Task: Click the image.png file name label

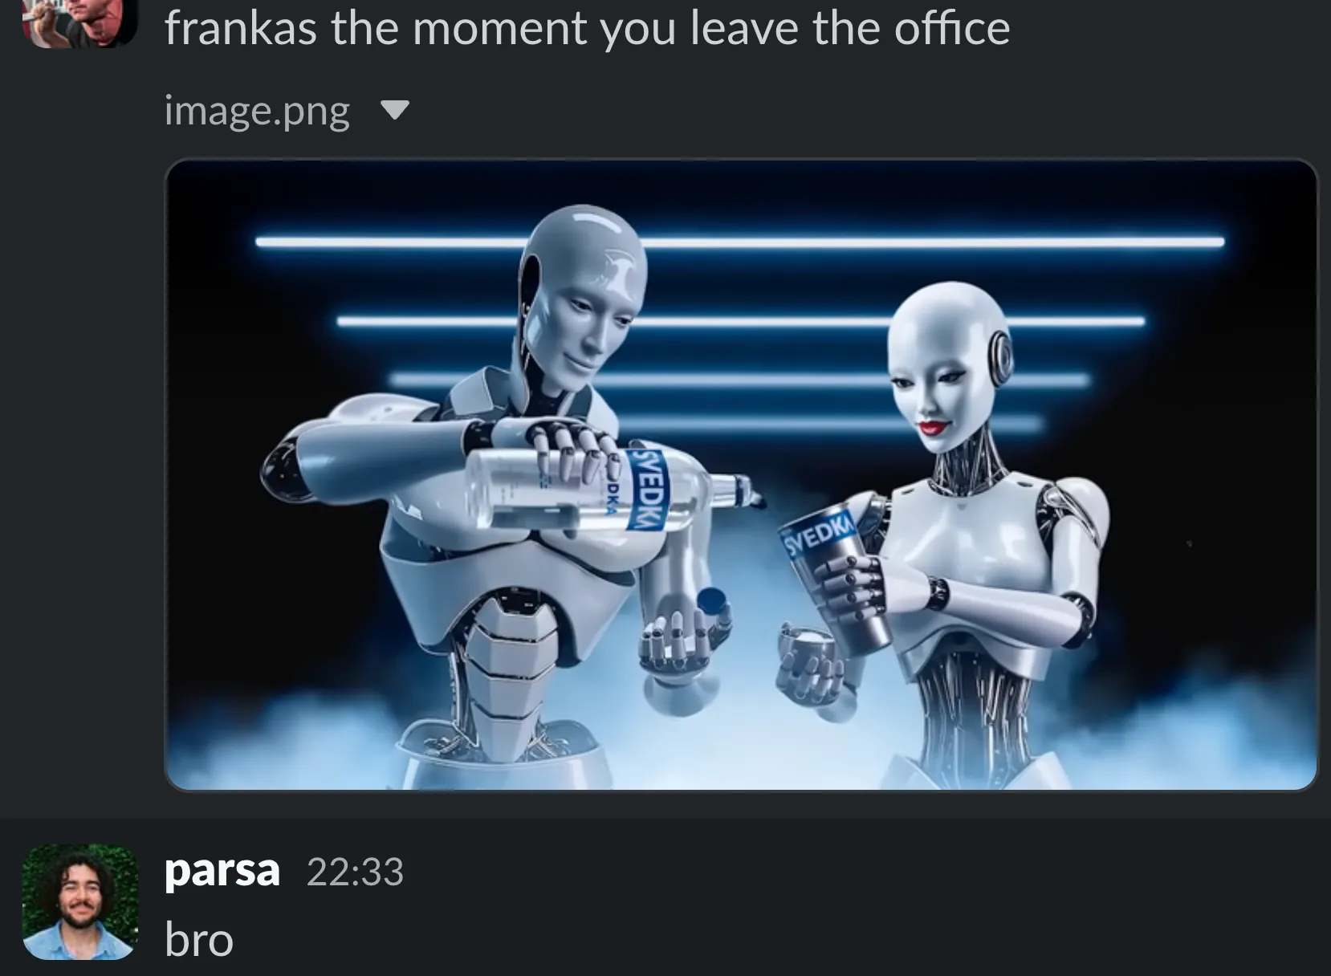Action: [x=257, y=110]
